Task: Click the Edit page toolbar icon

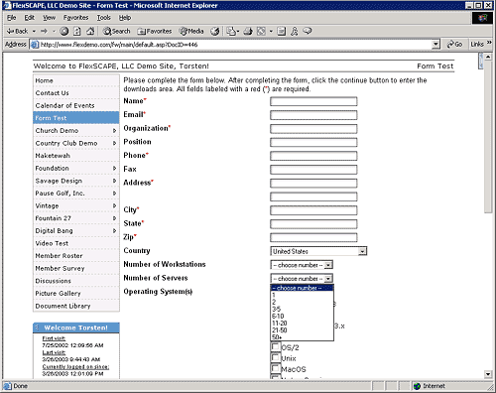Action: click(261, 32)
